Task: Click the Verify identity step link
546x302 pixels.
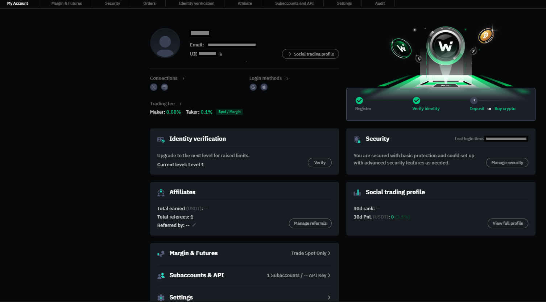Action: [426, 109]
